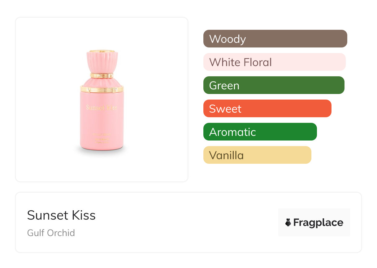Pick the orange Sweet accord bar
Viewport: 377px width, 268px height.
[267, 109]
